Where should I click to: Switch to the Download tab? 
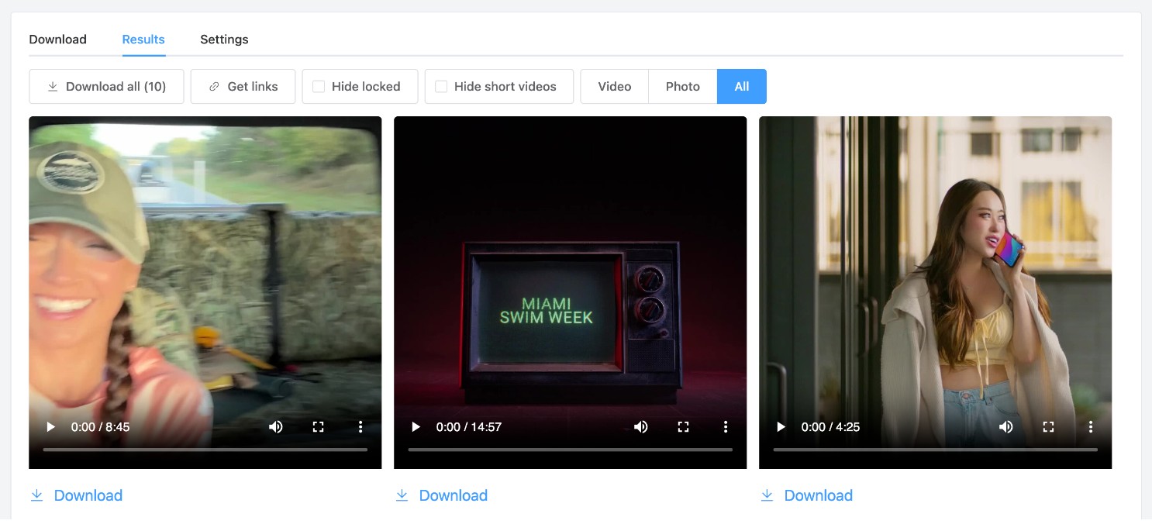[58, 40]
